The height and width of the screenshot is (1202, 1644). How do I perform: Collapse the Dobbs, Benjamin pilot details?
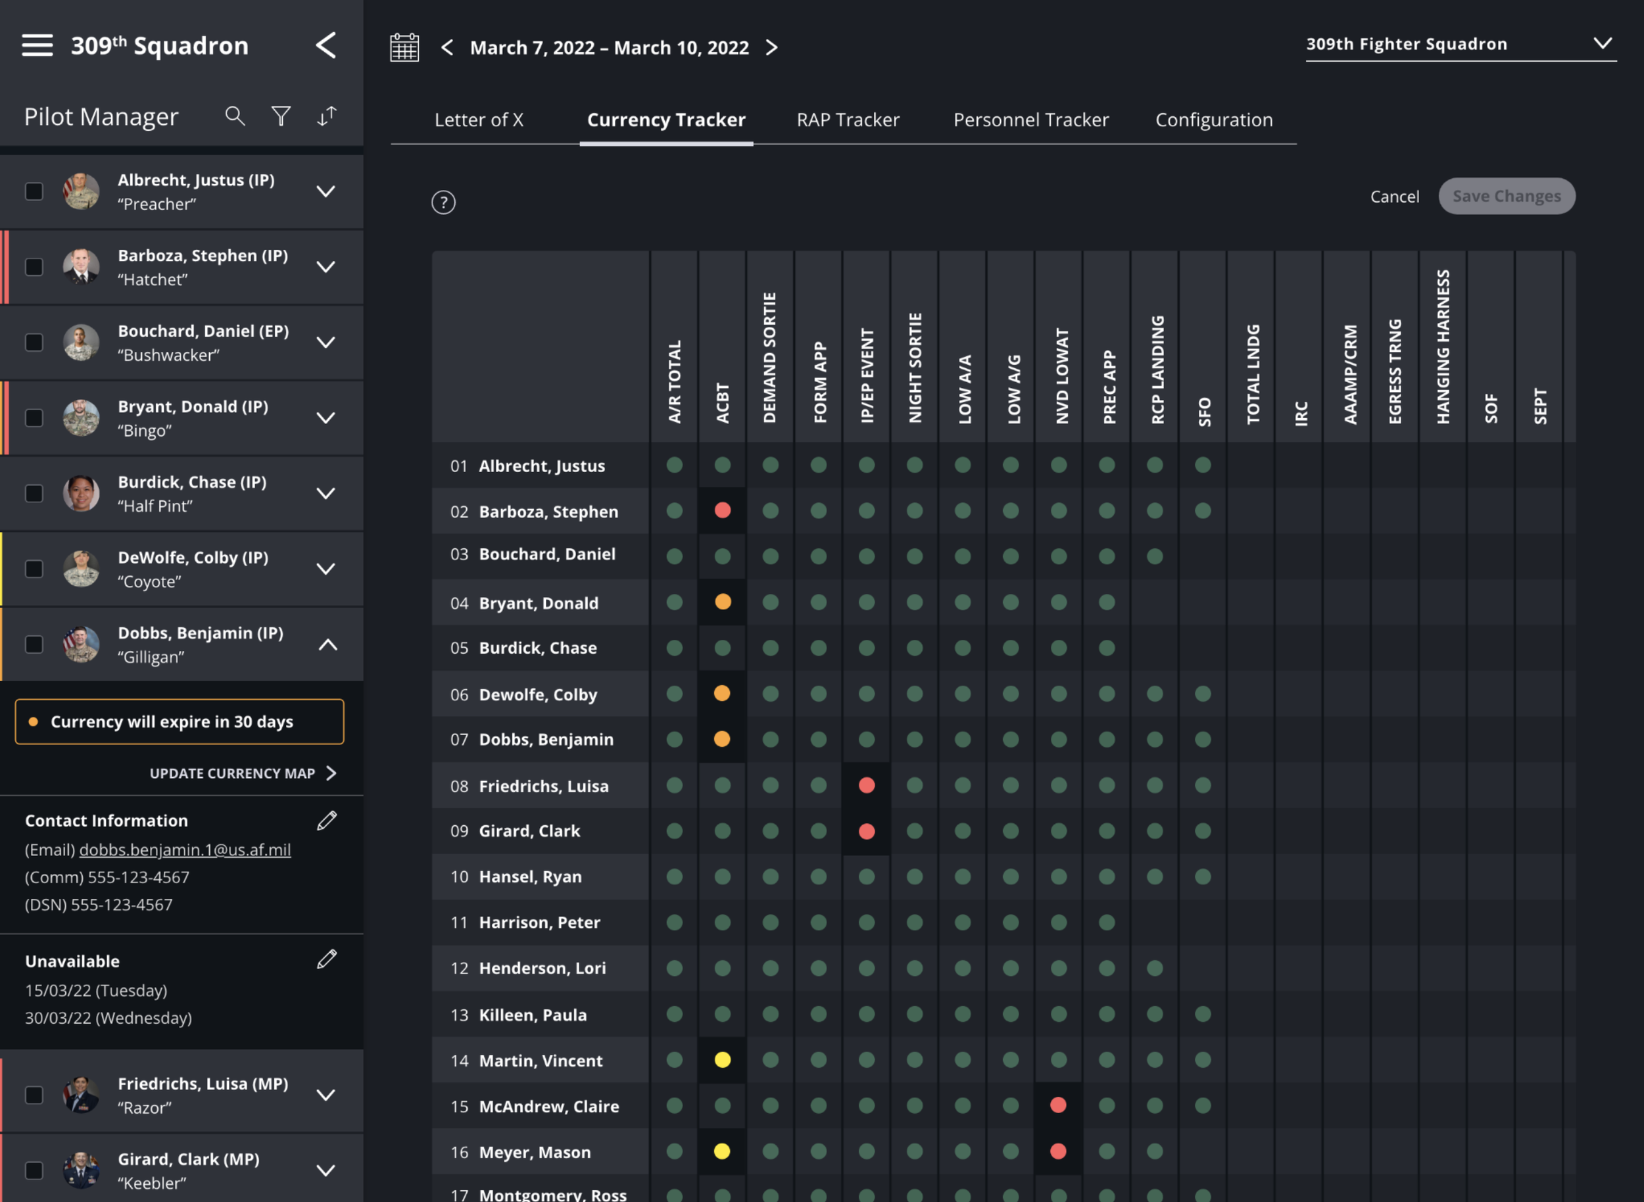pos(327,644)
